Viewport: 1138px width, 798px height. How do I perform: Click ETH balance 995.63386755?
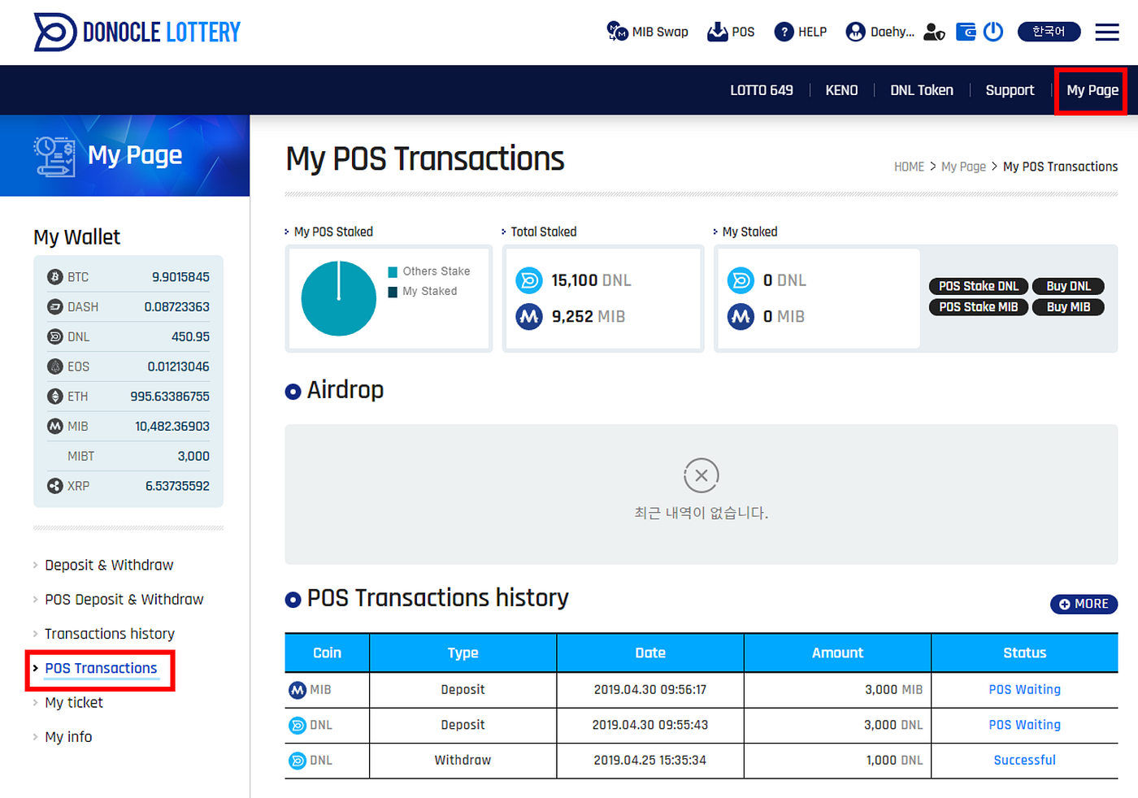point(170,397)
